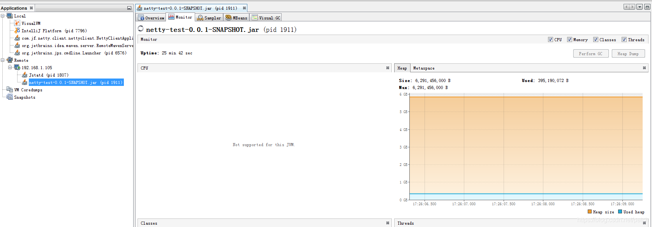Click the Heap Dump button
The height and width of the screenshot is (227, 652).
(628, 54)
